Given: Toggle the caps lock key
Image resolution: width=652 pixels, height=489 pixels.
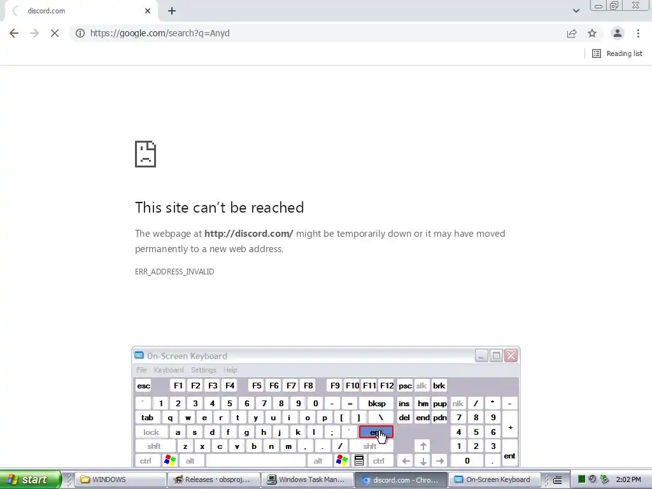Looking at the screenshot, I should [x=152, y=432].
